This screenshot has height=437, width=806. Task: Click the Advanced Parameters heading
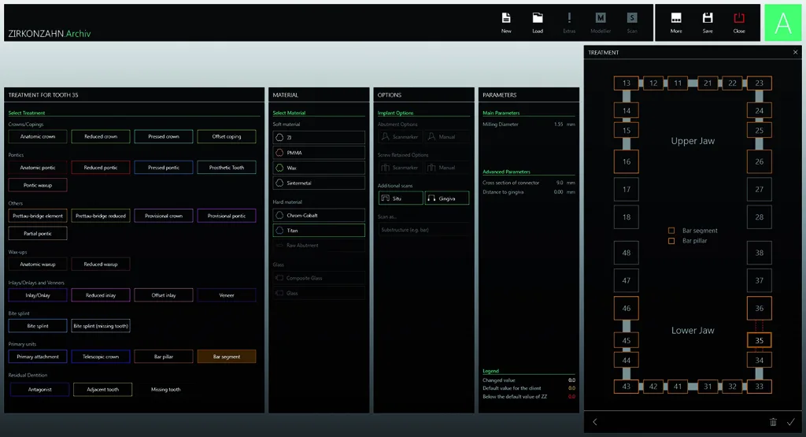(x=506, y=172)
